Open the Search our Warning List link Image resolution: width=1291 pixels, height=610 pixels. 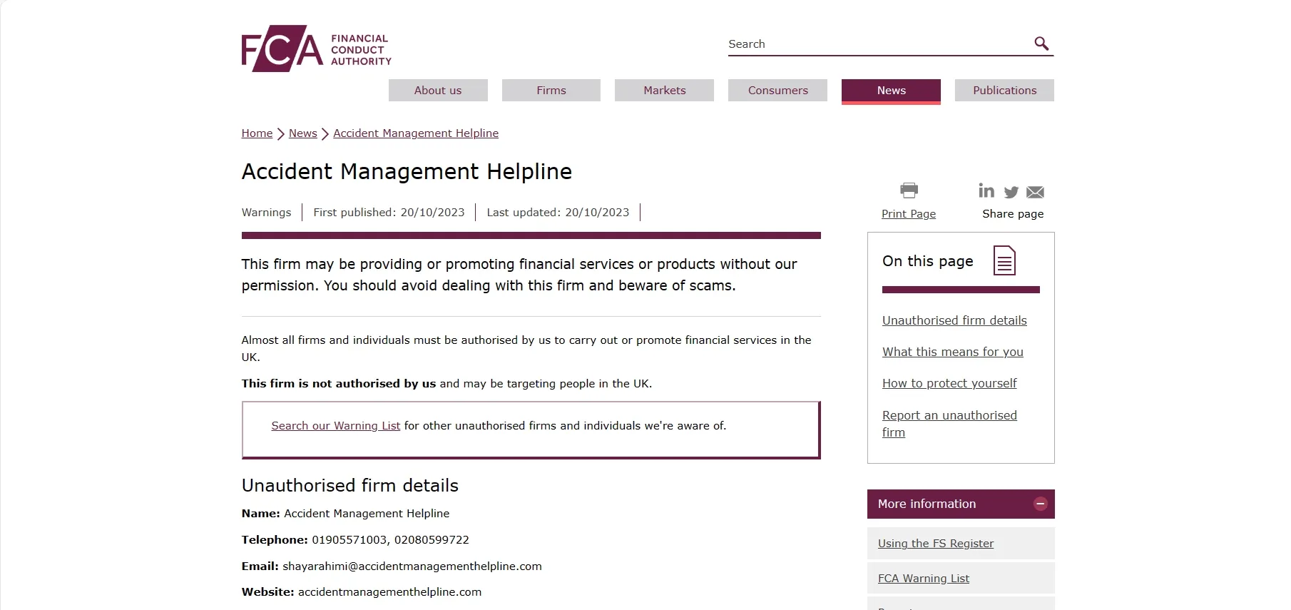[335, 426]
